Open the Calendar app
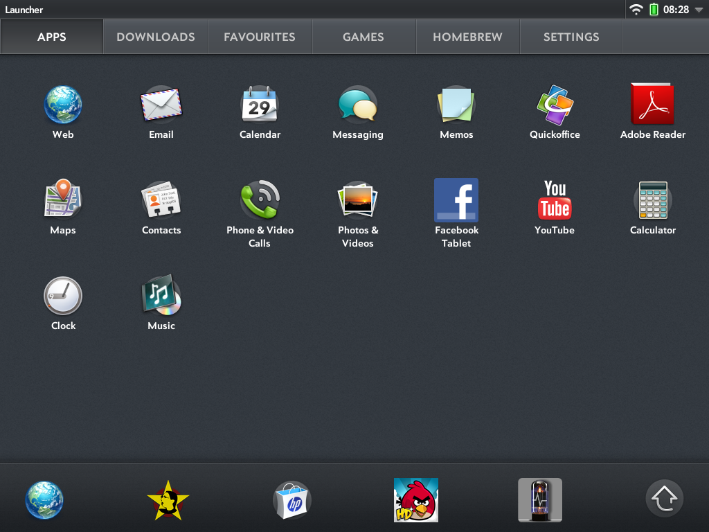This screenshot has height=532, width=709. tap(260, 105)
